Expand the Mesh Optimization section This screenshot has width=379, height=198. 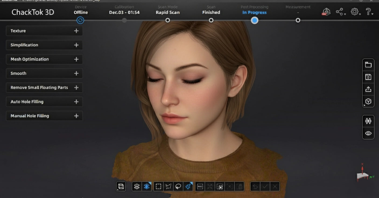click(x=44, y=59)
